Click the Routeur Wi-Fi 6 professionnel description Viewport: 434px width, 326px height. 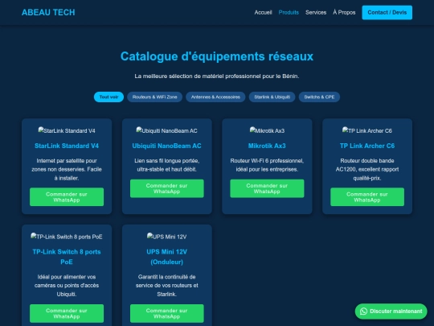(267, 165)
